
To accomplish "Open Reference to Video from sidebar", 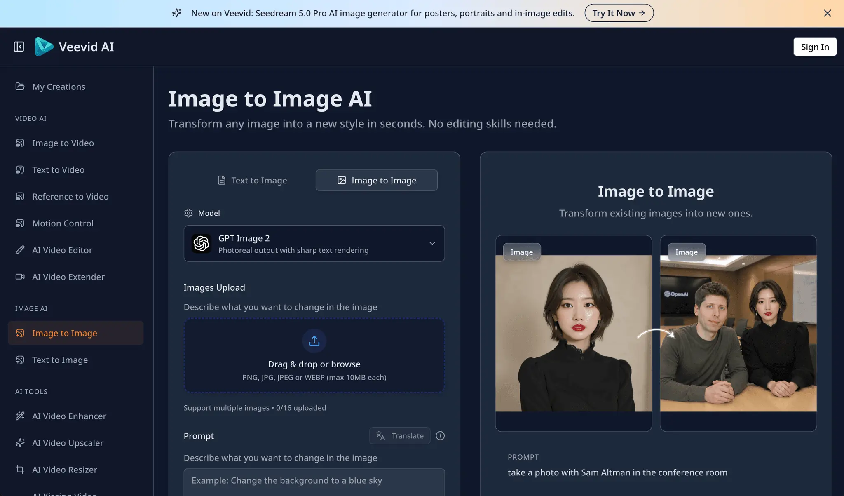I will [x=75, y=196].
